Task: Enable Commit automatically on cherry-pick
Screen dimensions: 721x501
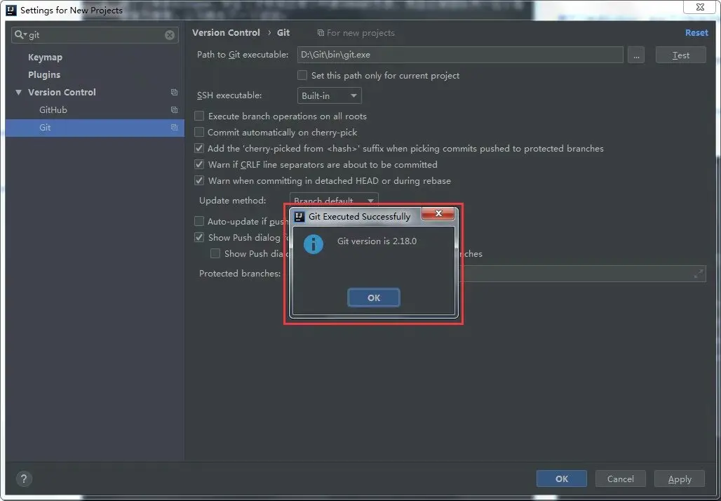Action: (199, 133)
